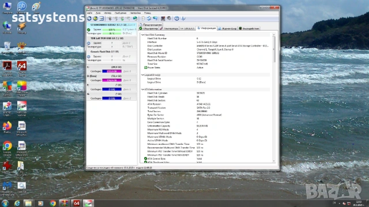Click the green 100% health bar
The height and width of the screenshot is (207, 369).
coord(112,30)
